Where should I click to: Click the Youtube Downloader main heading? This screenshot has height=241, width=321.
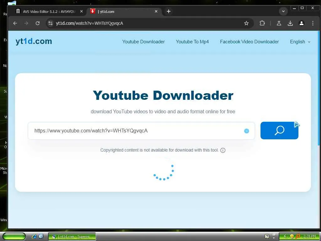click(x=163, y=95)
